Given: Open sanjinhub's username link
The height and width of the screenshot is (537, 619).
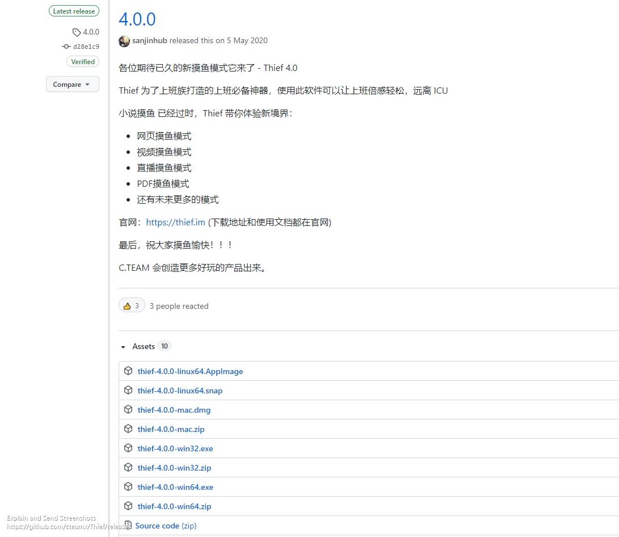Looking at the screenshot, I should point(149,40).
